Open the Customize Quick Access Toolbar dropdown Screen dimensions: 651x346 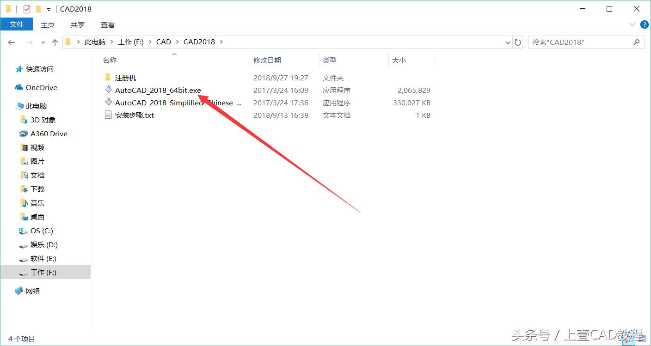48,8
